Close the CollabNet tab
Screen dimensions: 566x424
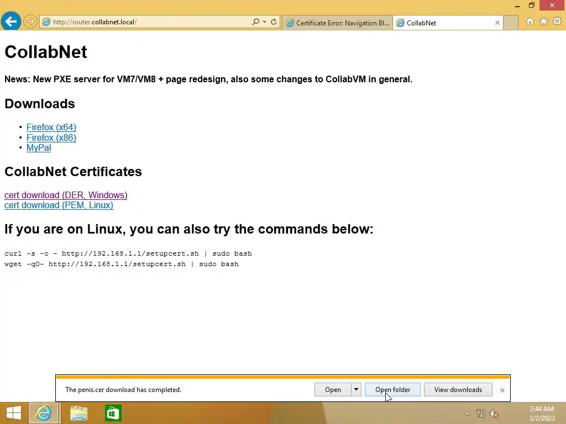[497, 23]
